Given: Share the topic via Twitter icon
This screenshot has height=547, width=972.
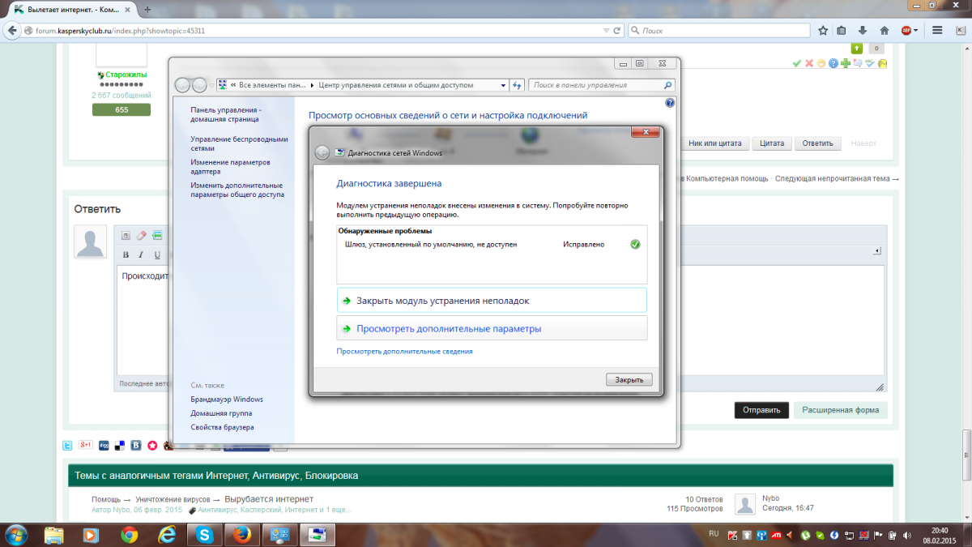Looking at the screenshot, I should point(68,445).
